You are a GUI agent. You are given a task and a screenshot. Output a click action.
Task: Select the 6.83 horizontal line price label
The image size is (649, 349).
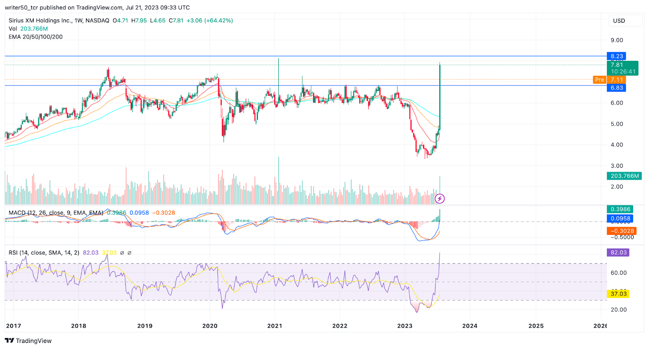(x=617, y=88)
